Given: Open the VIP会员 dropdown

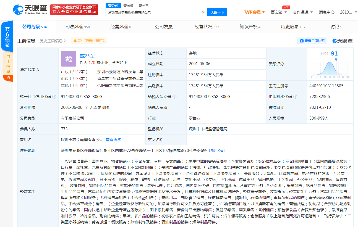Looking at the screenshot, I should (x=255, y=12).
